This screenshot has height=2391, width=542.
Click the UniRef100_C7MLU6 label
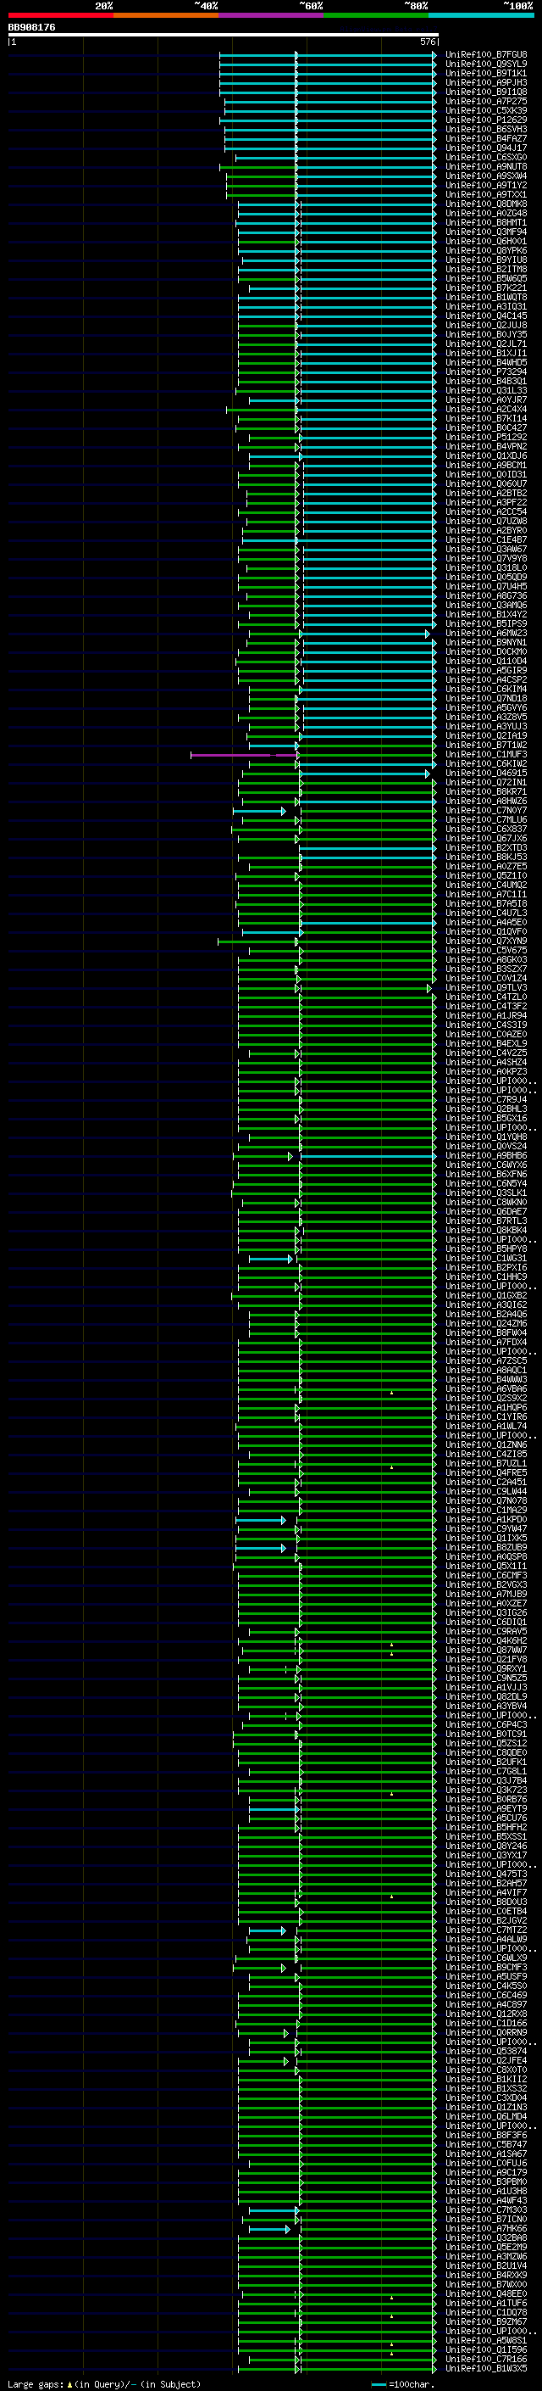tap(486, 820)
